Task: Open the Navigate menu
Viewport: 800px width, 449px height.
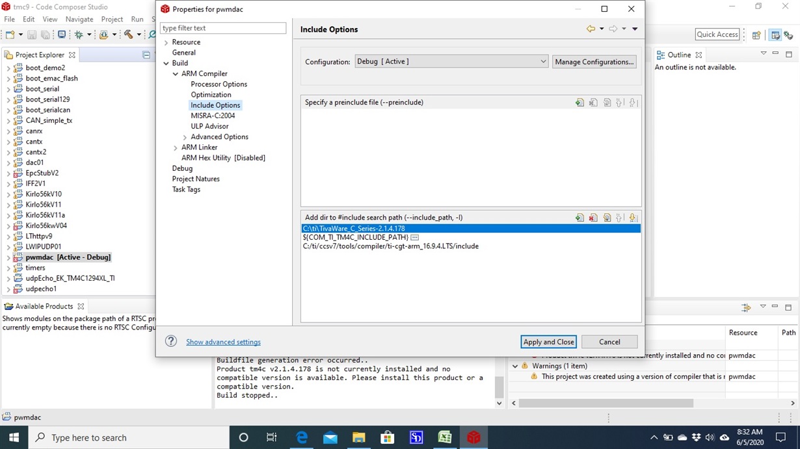Action: coord(79,19)
